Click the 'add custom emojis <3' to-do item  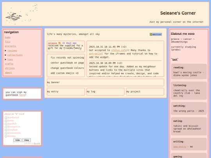point(64,73)
